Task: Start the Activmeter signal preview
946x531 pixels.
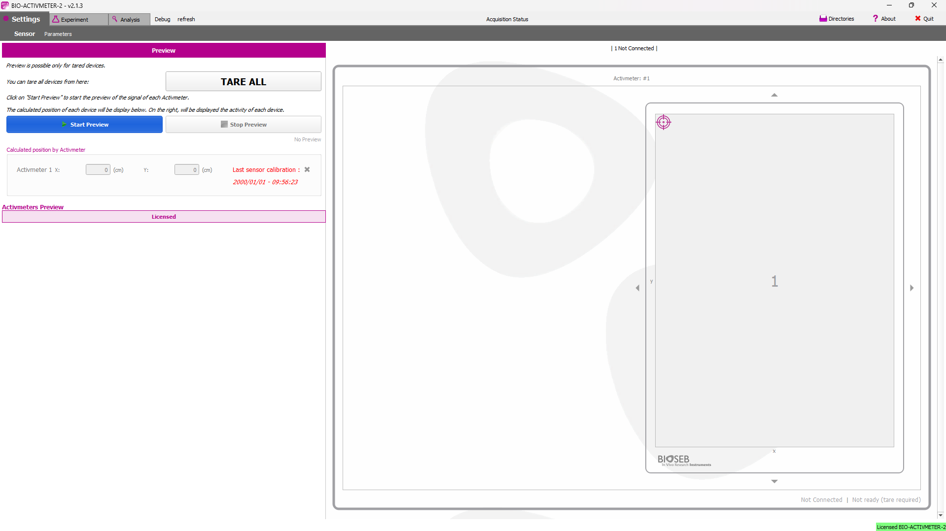Action: pos(84,125)
